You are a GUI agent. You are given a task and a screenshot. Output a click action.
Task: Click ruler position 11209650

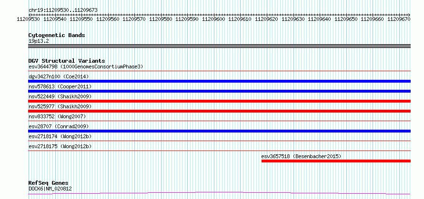point(347,19)
